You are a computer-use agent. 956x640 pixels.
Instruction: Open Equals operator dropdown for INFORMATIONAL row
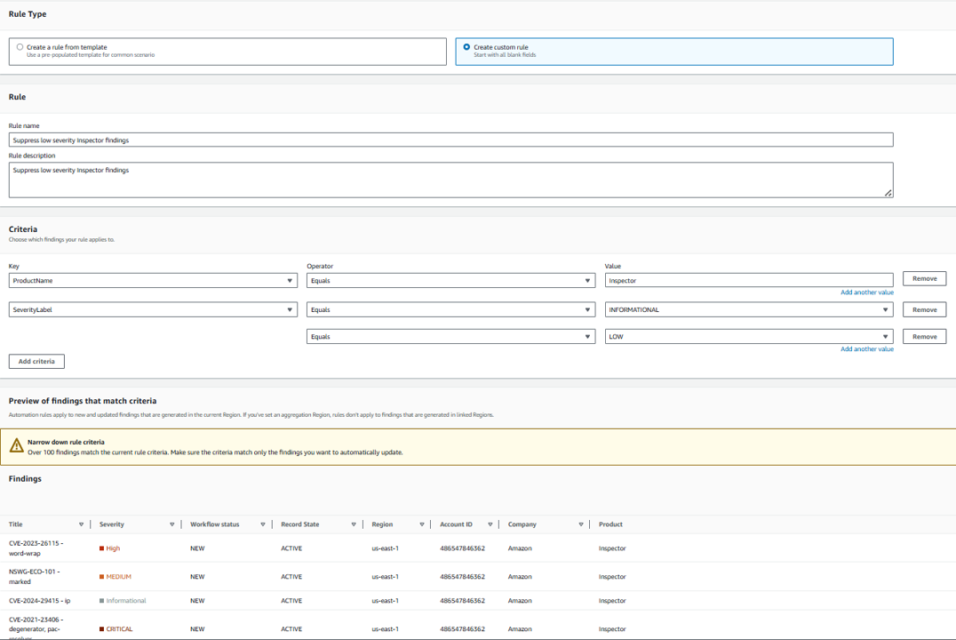pos(450,310)
